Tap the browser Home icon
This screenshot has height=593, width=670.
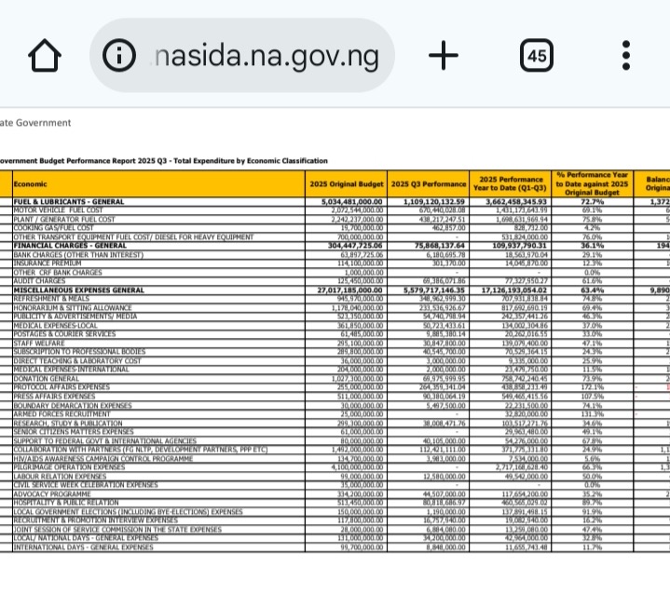45,57
